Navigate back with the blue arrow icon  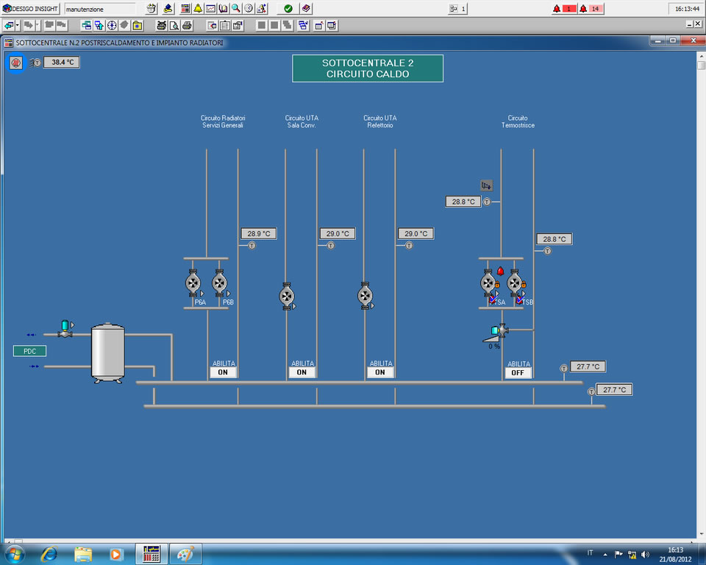[9, 25]
